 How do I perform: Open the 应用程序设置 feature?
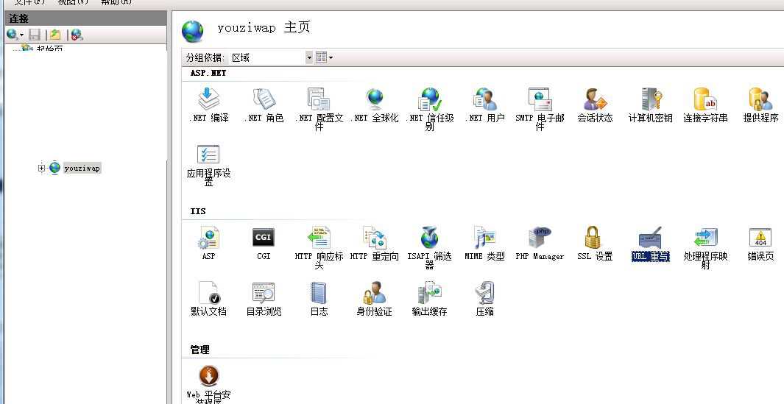point(208,165)
